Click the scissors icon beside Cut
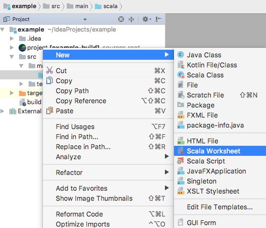Screen dimensions: 266x228 coord(50,70)
